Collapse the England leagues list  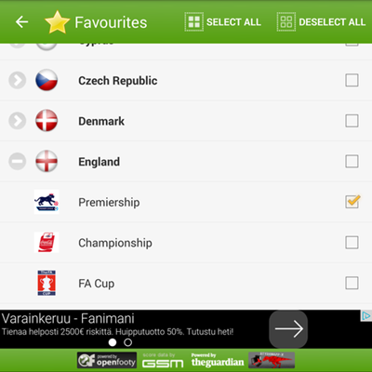click(x=18, y=161)
